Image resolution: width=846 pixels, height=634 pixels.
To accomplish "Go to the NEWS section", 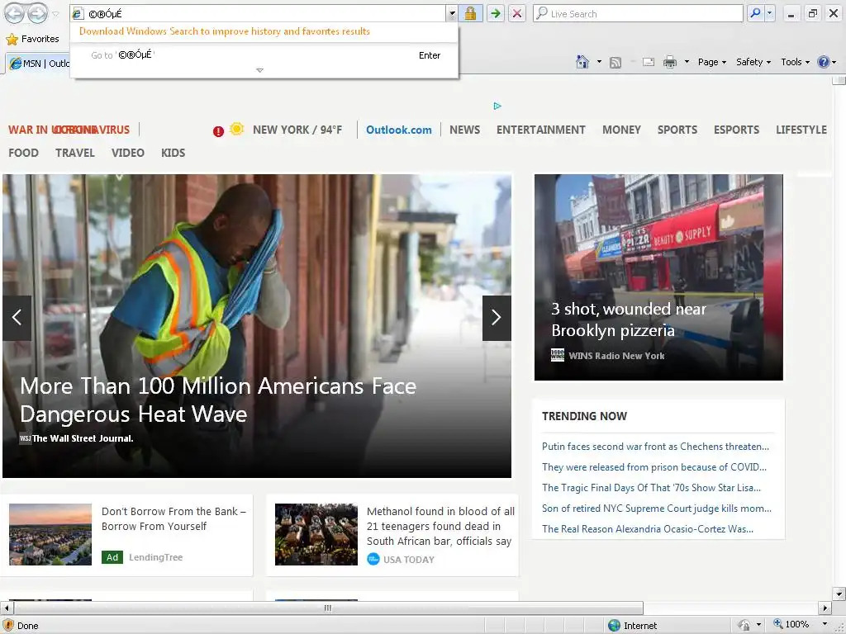I will pos(464,130).
